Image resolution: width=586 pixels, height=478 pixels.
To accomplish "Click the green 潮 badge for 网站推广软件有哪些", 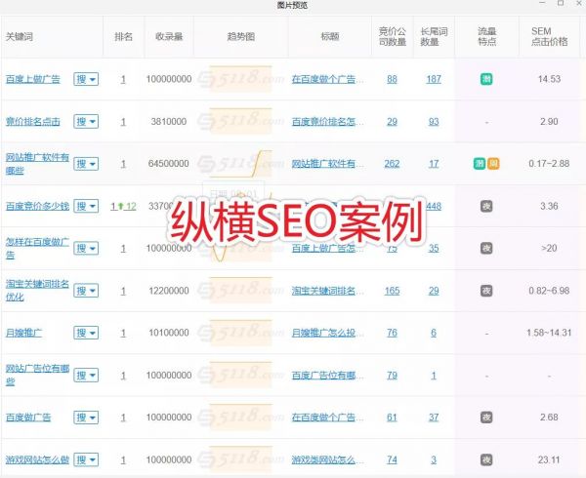I will point(480,164).
